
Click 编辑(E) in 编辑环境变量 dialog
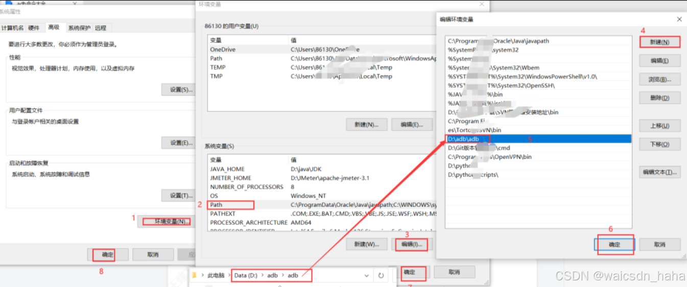pos(660,61)
